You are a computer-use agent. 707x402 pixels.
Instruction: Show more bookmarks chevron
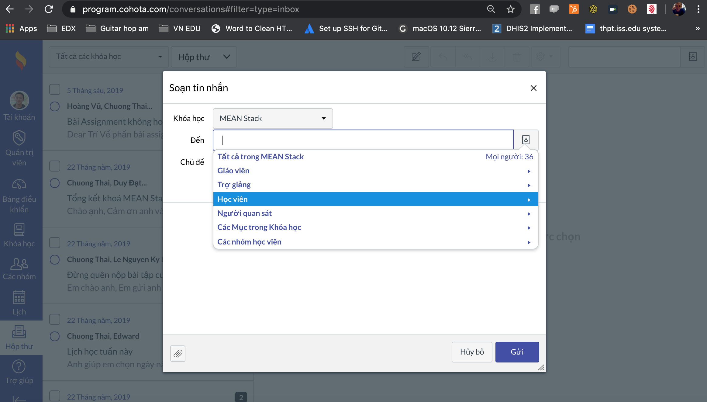[698, 29]
